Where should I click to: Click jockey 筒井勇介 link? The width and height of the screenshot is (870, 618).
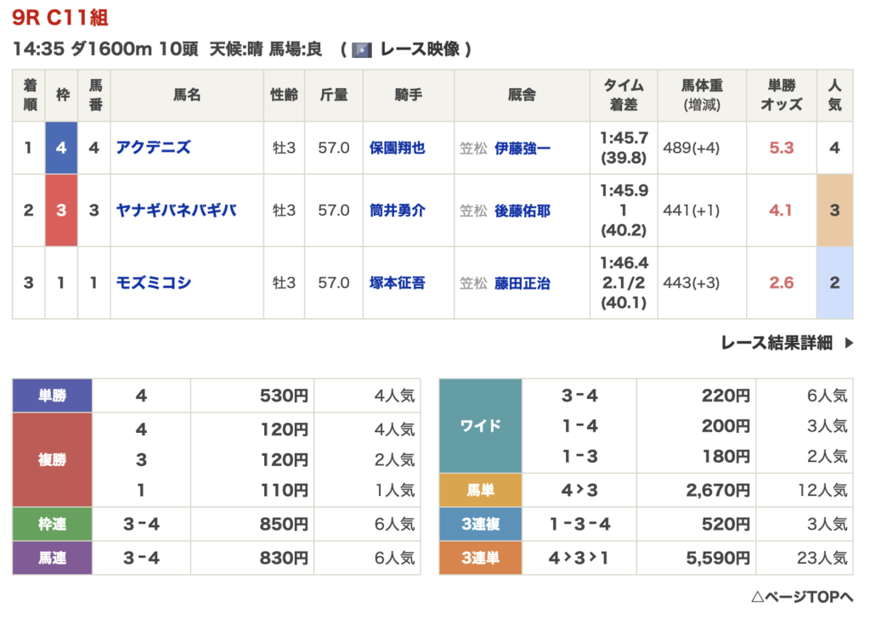[397, 211]
